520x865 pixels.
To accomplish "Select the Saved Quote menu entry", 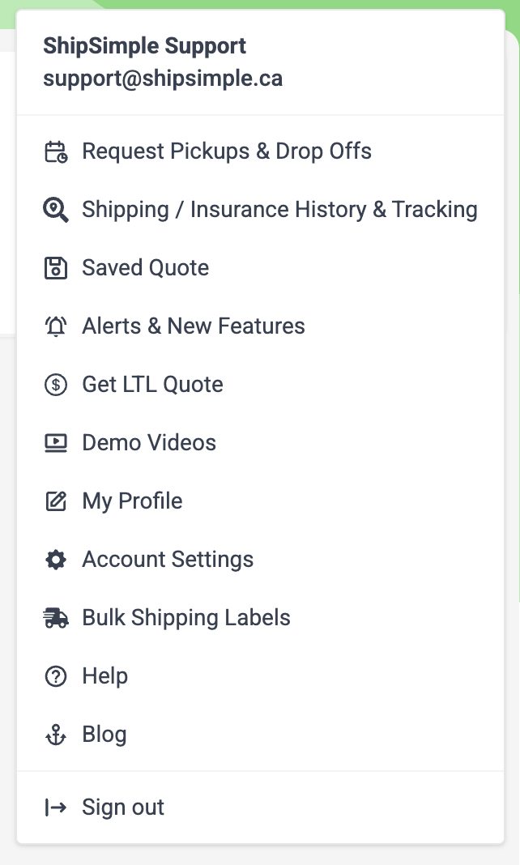I will pos(260,268).
